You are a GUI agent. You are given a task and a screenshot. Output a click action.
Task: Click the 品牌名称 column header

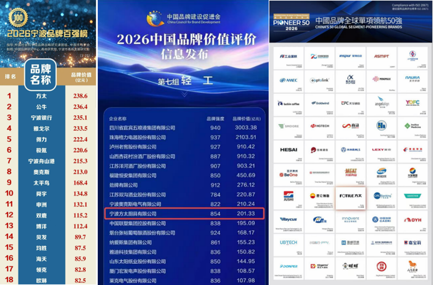tap(41, 75)
